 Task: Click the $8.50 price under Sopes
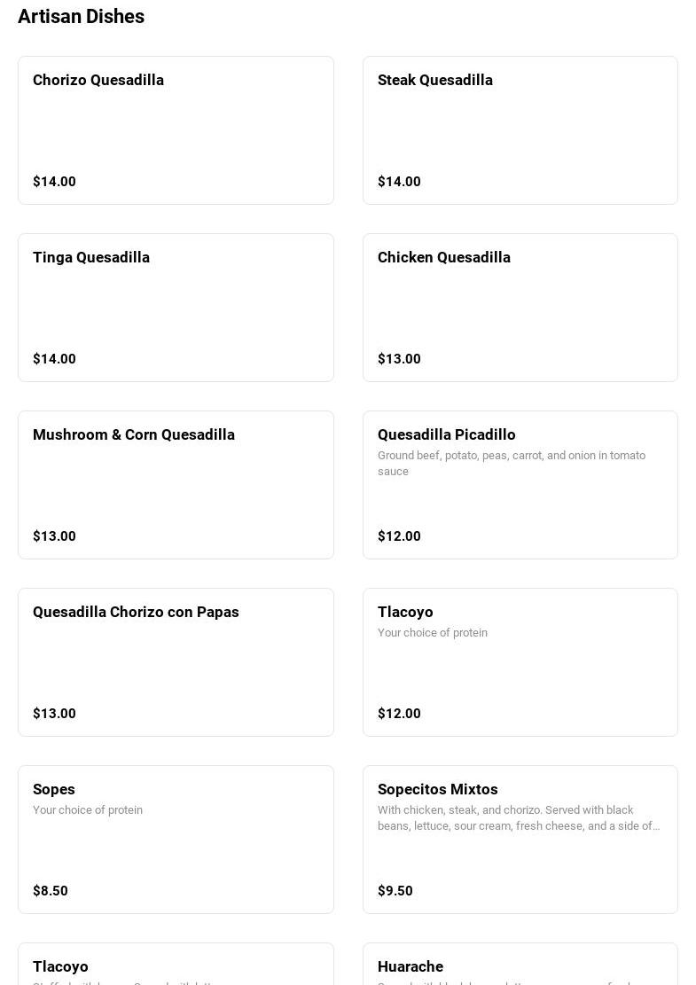click(x=51, y=891)
